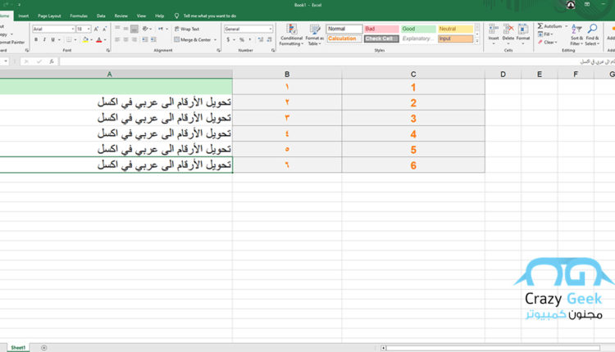Apply the Good cell style
This screenshot has height=352, width=615.
pos(416,29)
